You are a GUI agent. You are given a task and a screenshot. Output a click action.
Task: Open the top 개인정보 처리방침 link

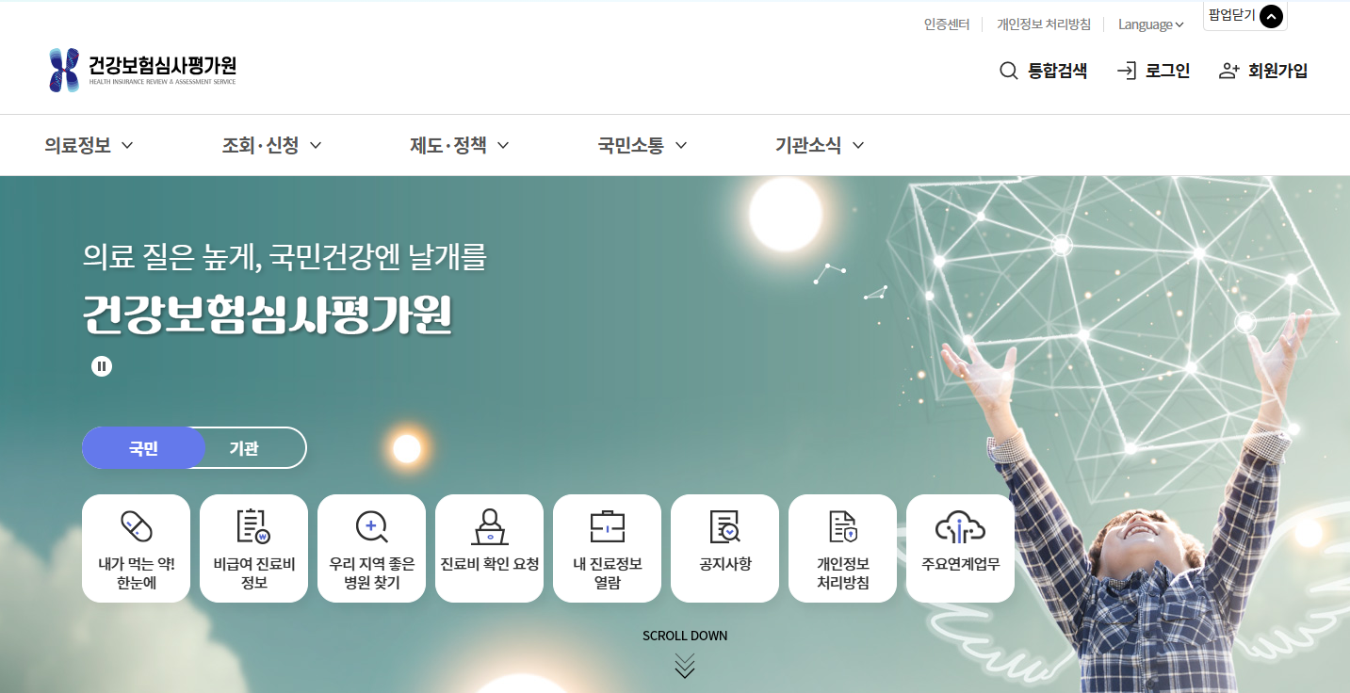tap(1044, 24)
